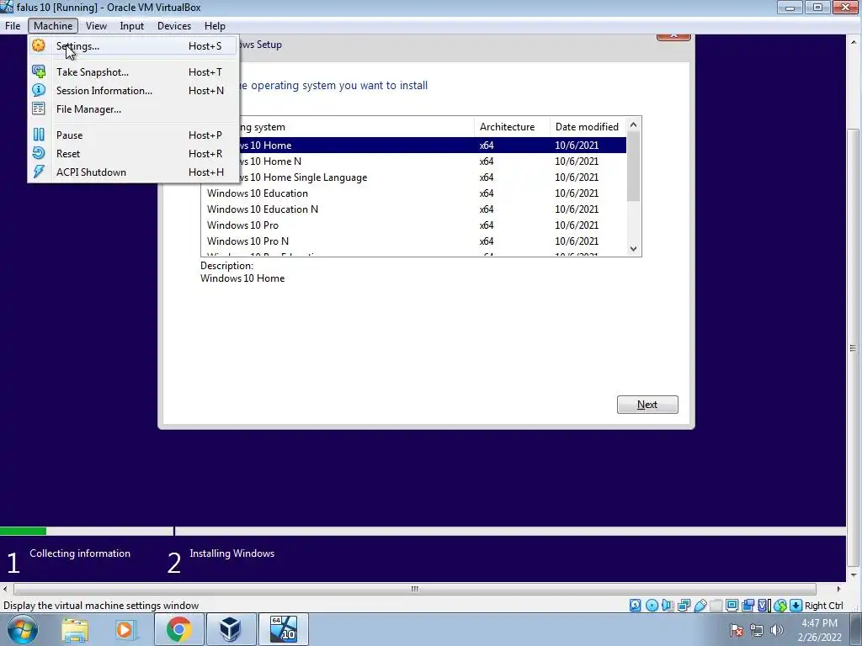Click the optical disk status icon
Screen dimensions: 862x646
(x=652, y=606)
